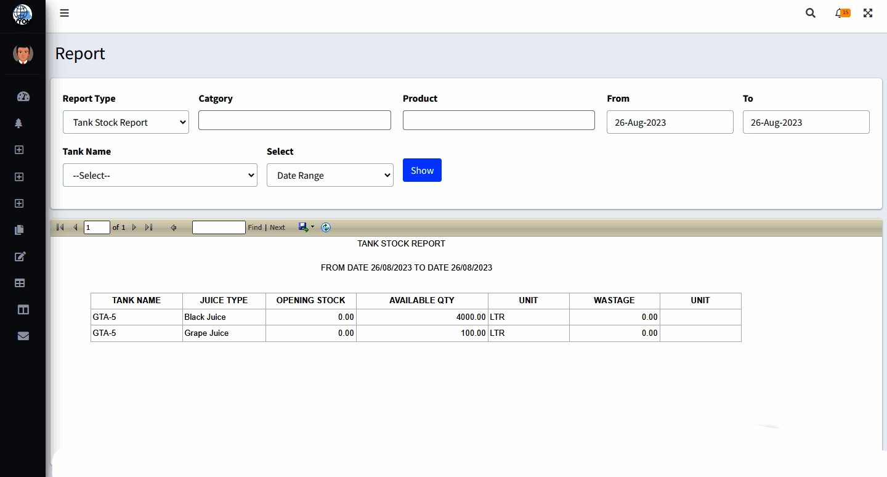Viewport: 887px width, 477px height.
Task: Select the envelope mail icon in sidebar
Action: point(23,335)
